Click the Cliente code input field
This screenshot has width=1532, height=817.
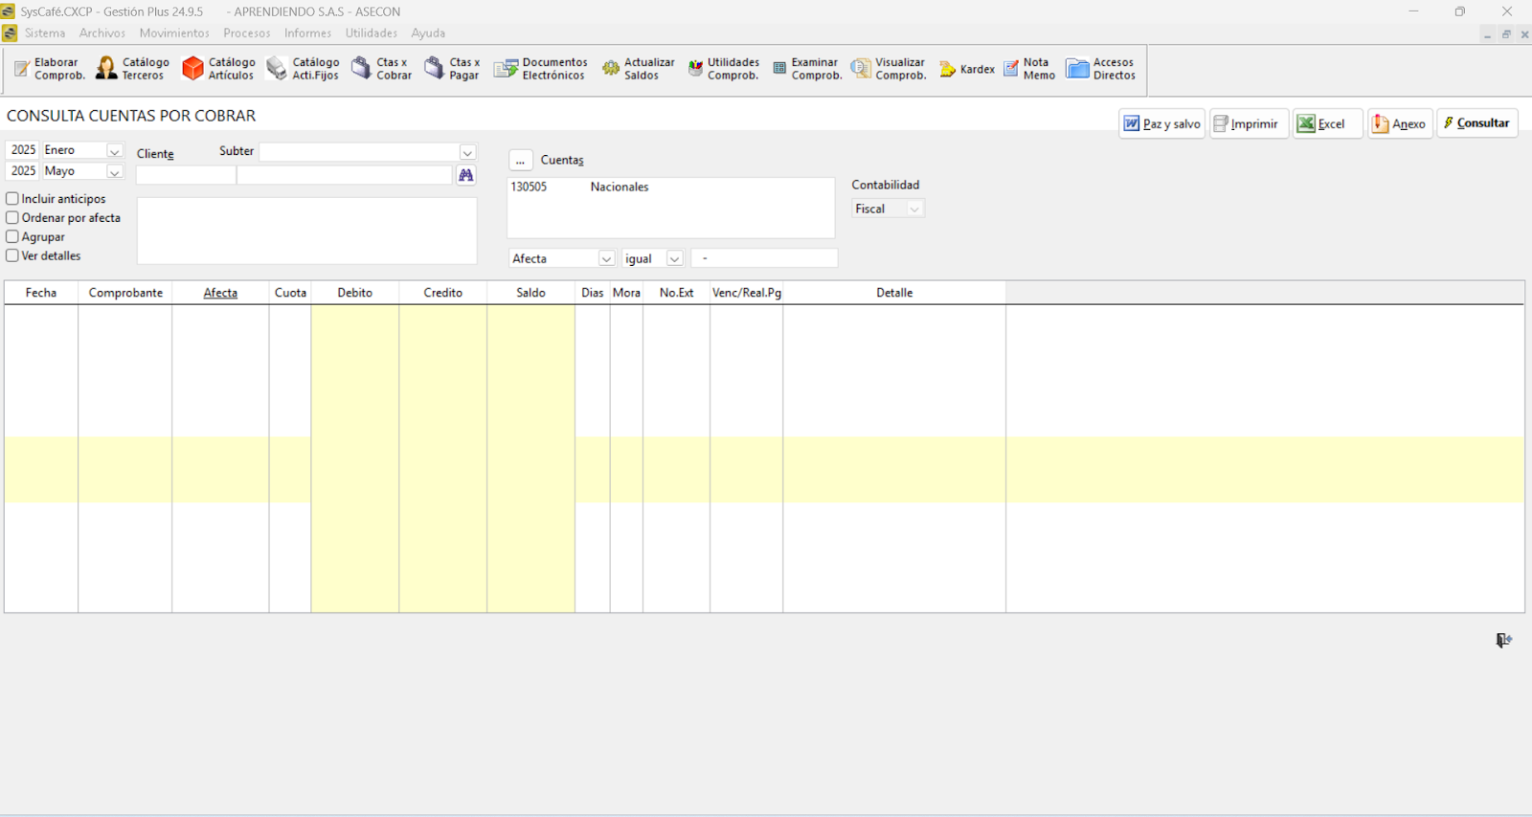[186, 175]
